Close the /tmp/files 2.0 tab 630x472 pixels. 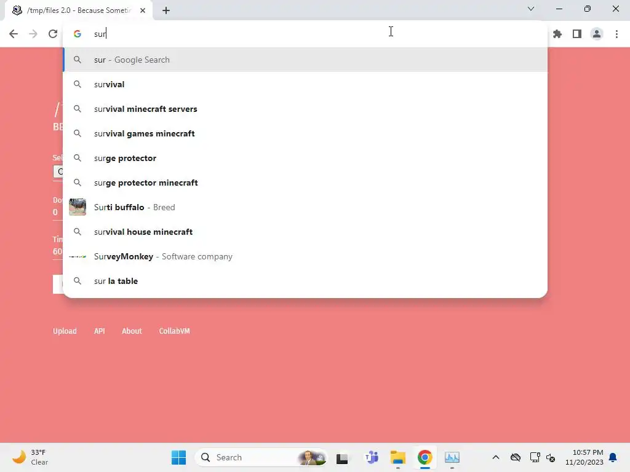point(143,10)
